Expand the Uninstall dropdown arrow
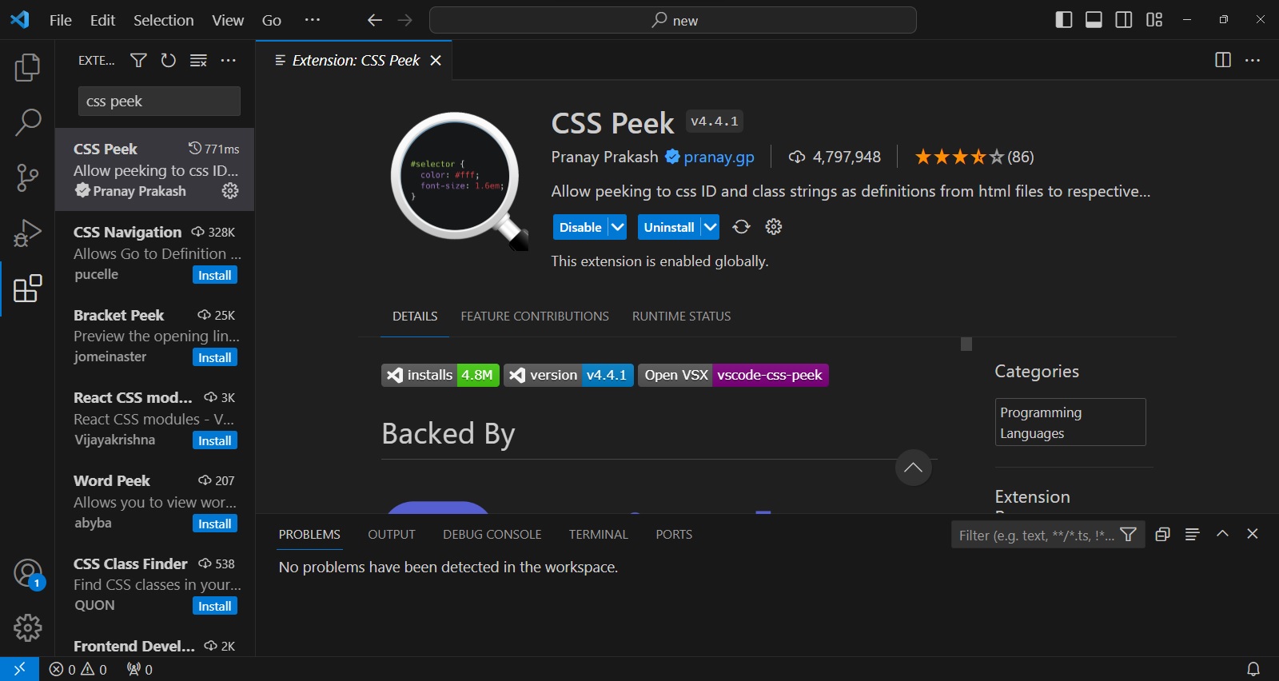 click(x=710, y=227)
